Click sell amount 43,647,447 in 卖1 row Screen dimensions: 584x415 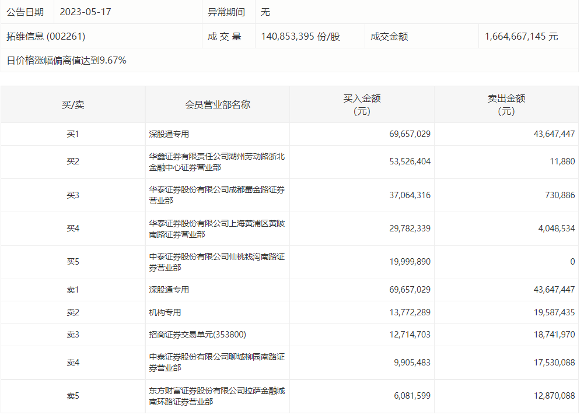point(554,290)
